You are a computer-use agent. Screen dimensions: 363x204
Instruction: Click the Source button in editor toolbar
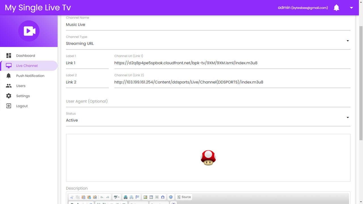tap(184, 197)
